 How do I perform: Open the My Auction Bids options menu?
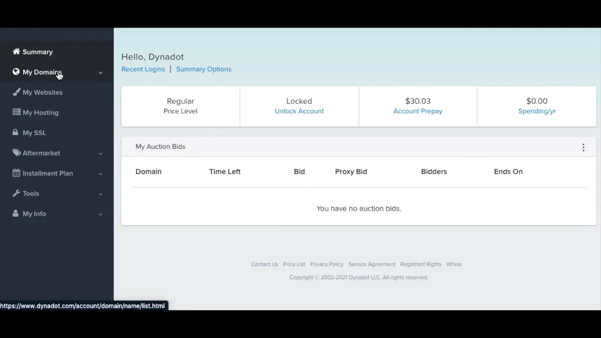click(583, 147)
